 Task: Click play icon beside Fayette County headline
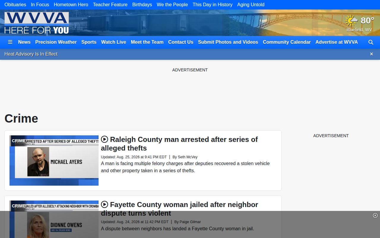click(104, 204)
